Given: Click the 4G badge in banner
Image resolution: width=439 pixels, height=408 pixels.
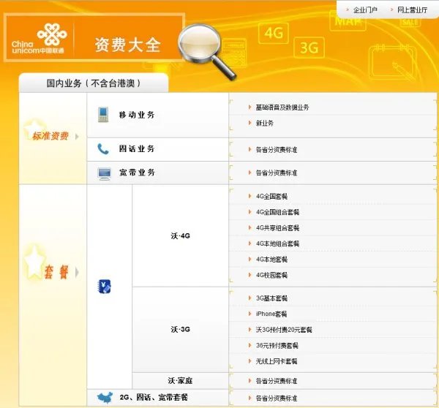Looking at the screenshot, I should (x=274, y=34).
